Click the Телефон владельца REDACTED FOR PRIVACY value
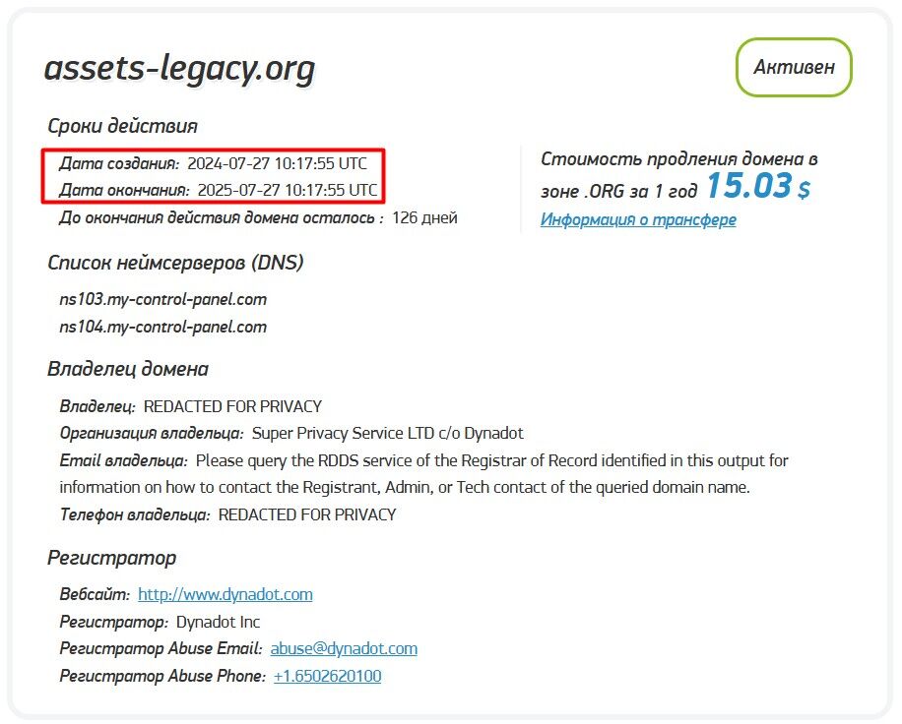Image resolution: width=902 pixels, height=724 pixels. point(307,514)
